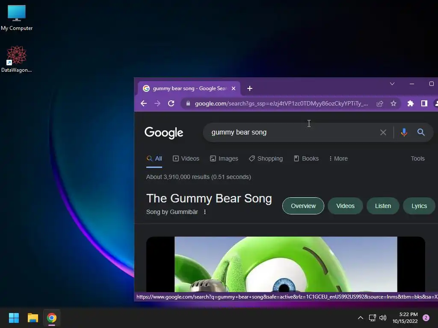Switch to the Images results tab
Image resolution: width=438 pixels, height=328 pixels.
(224, 158)
